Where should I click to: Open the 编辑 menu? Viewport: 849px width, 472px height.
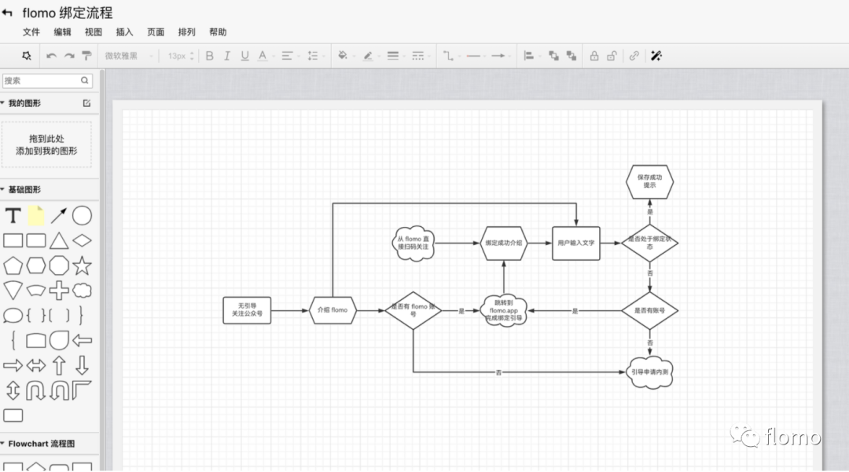tap(62, 32)
